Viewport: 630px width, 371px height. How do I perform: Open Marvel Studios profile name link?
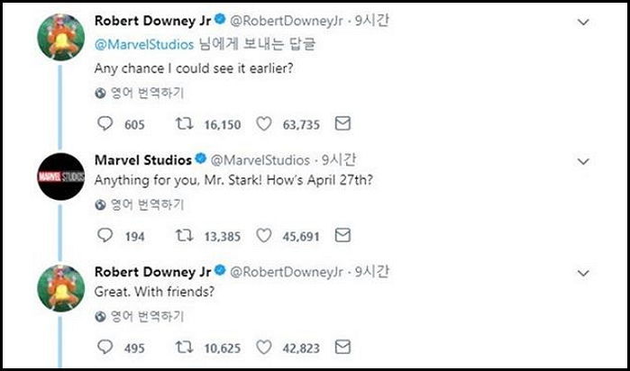pos(142,160)
